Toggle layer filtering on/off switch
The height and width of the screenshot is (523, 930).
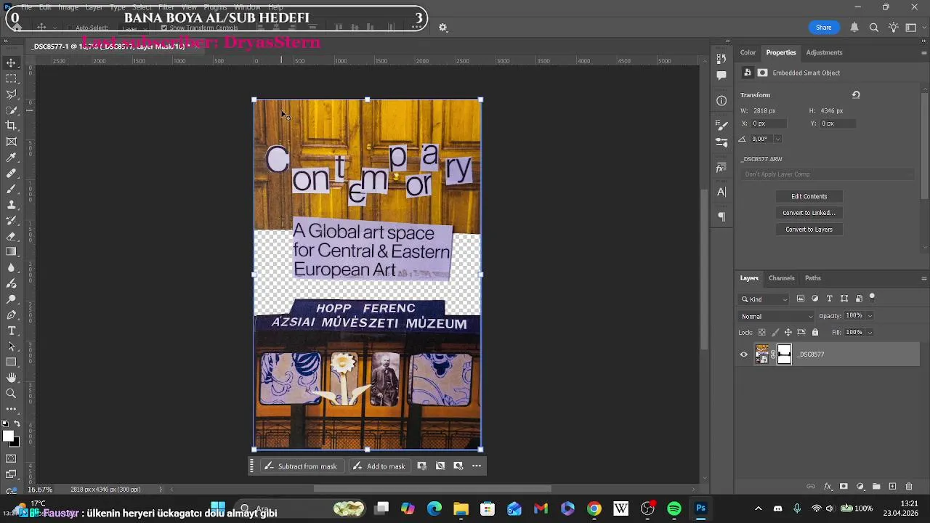coord(873,297)
